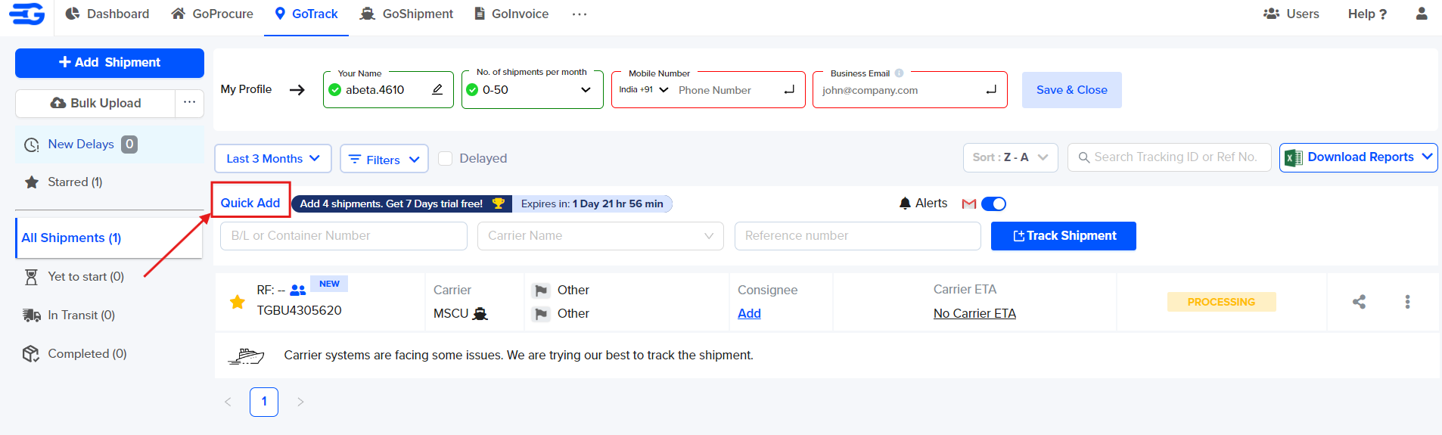This screenshot has width=1442, height=435.
Task: Open the Users menu
Action: point(1291,14)
